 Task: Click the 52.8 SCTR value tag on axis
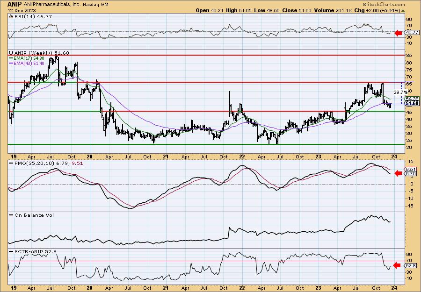point(412,266)
